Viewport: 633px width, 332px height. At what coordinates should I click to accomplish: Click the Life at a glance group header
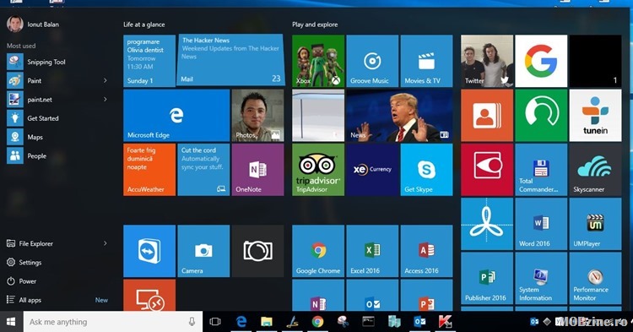tap(144, 24)
